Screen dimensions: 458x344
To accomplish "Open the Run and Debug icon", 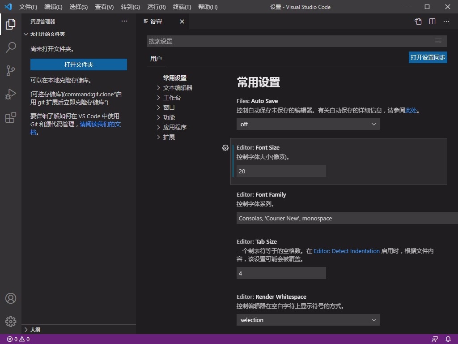I will click(10, 94).
